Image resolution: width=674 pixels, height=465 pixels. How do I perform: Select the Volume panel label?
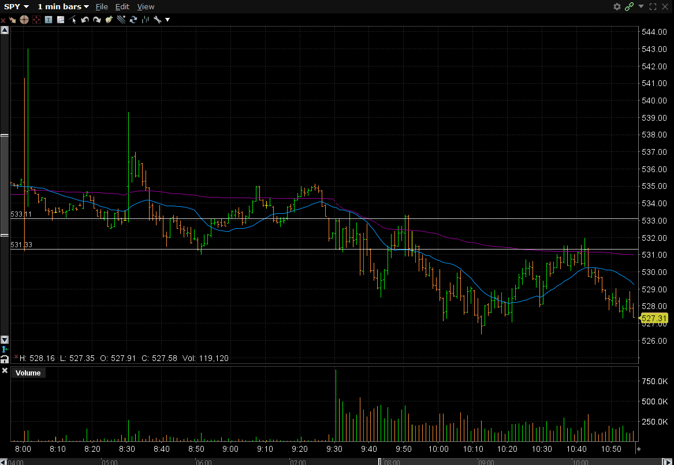(28, 373)
